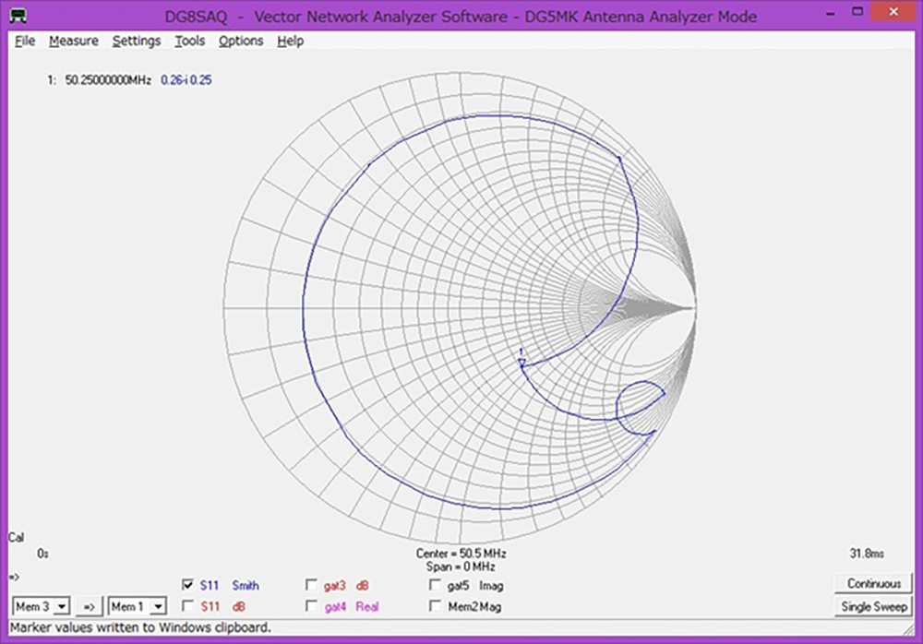Run a Single Sweep

[x=873, y=606]
